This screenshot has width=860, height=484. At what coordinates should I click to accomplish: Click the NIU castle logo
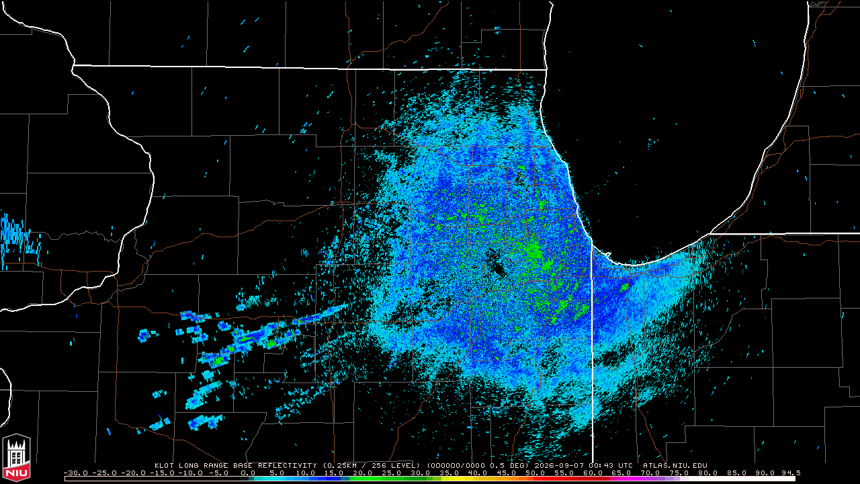coord(16,457)
